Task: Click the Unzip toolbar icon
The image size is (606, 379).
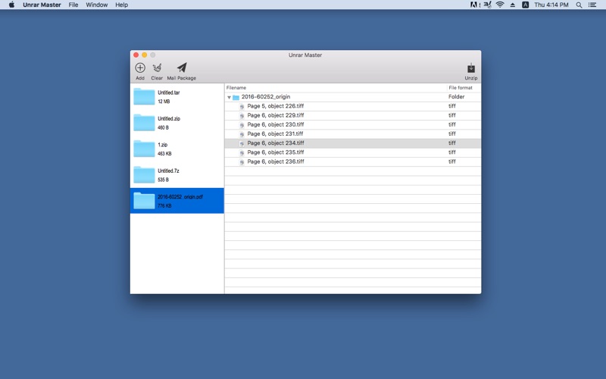Action: [x=470, y=68]
